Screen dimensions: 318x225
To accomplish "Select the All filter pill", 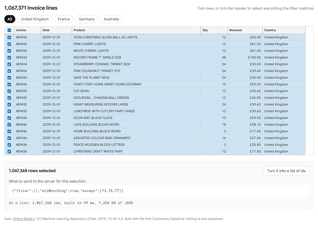I will click(x=10, y=19).
